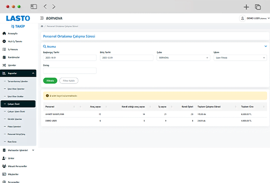Screen dimensions: 270x183
Task: Select Çalışan Özeti report menu item
Action: point(18,104)
